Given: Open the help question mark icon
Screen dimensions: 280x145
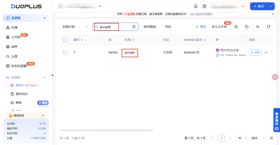Looking at the screenshot, I should point(204,6).
